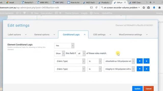This screenshot has height=91, width=163.
Task: Click the browser search box
Action: (120, 8)
